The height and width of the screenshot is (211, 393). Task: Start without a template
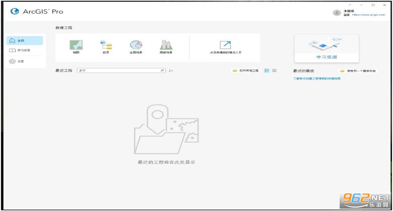226,47
